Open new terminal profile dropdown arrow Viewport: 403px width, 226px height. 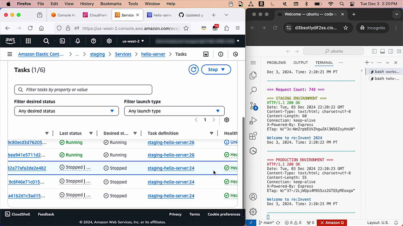[x=372, y=63]
